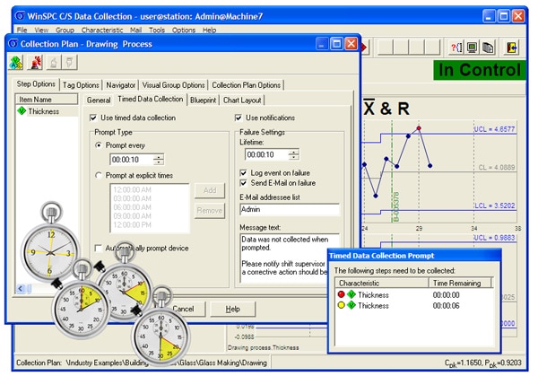Select the Prompt at explicit times option
This screenshot has width=538, height=376.
[x=100, y=175]
